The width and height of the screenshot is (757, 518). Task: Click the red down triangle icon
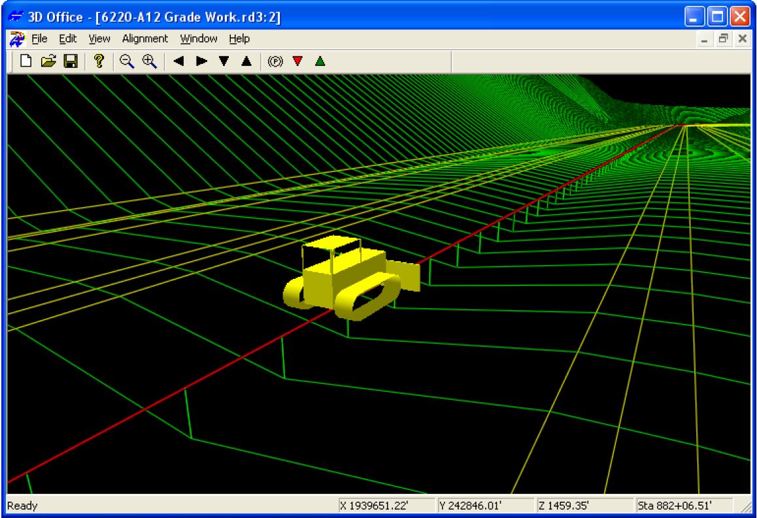coord(298,61)
